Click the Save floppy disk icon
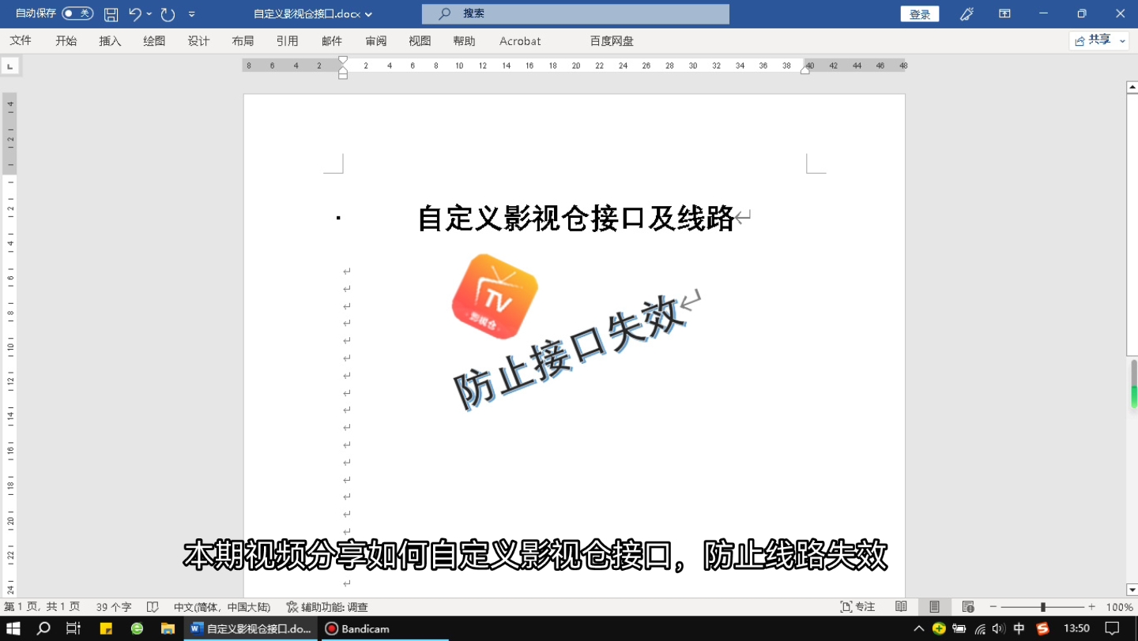This screenshot has width=1138, height=641. [111, 14]
